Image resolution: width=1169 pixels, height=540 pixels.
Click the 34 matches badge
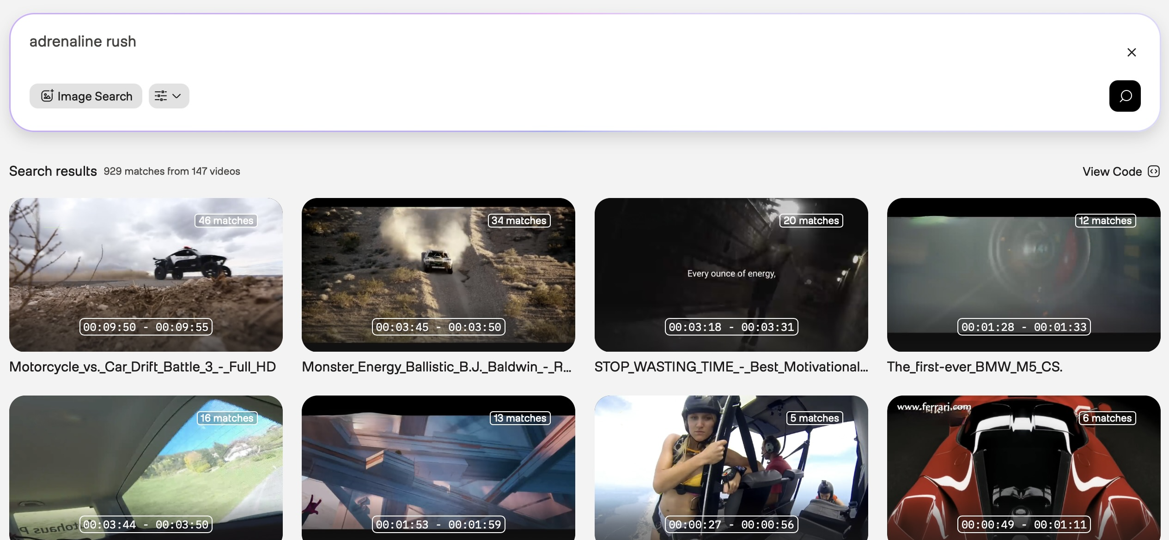(x=519, y=221)
